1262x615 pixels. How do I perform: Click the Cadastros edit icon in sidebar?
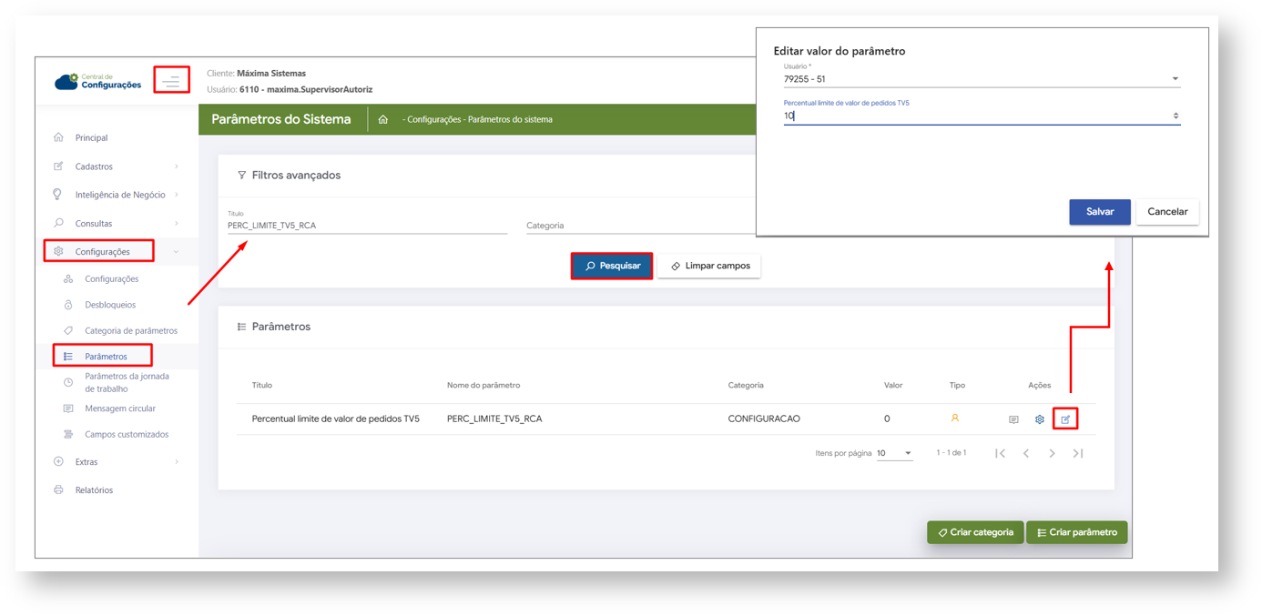[58, 166]
